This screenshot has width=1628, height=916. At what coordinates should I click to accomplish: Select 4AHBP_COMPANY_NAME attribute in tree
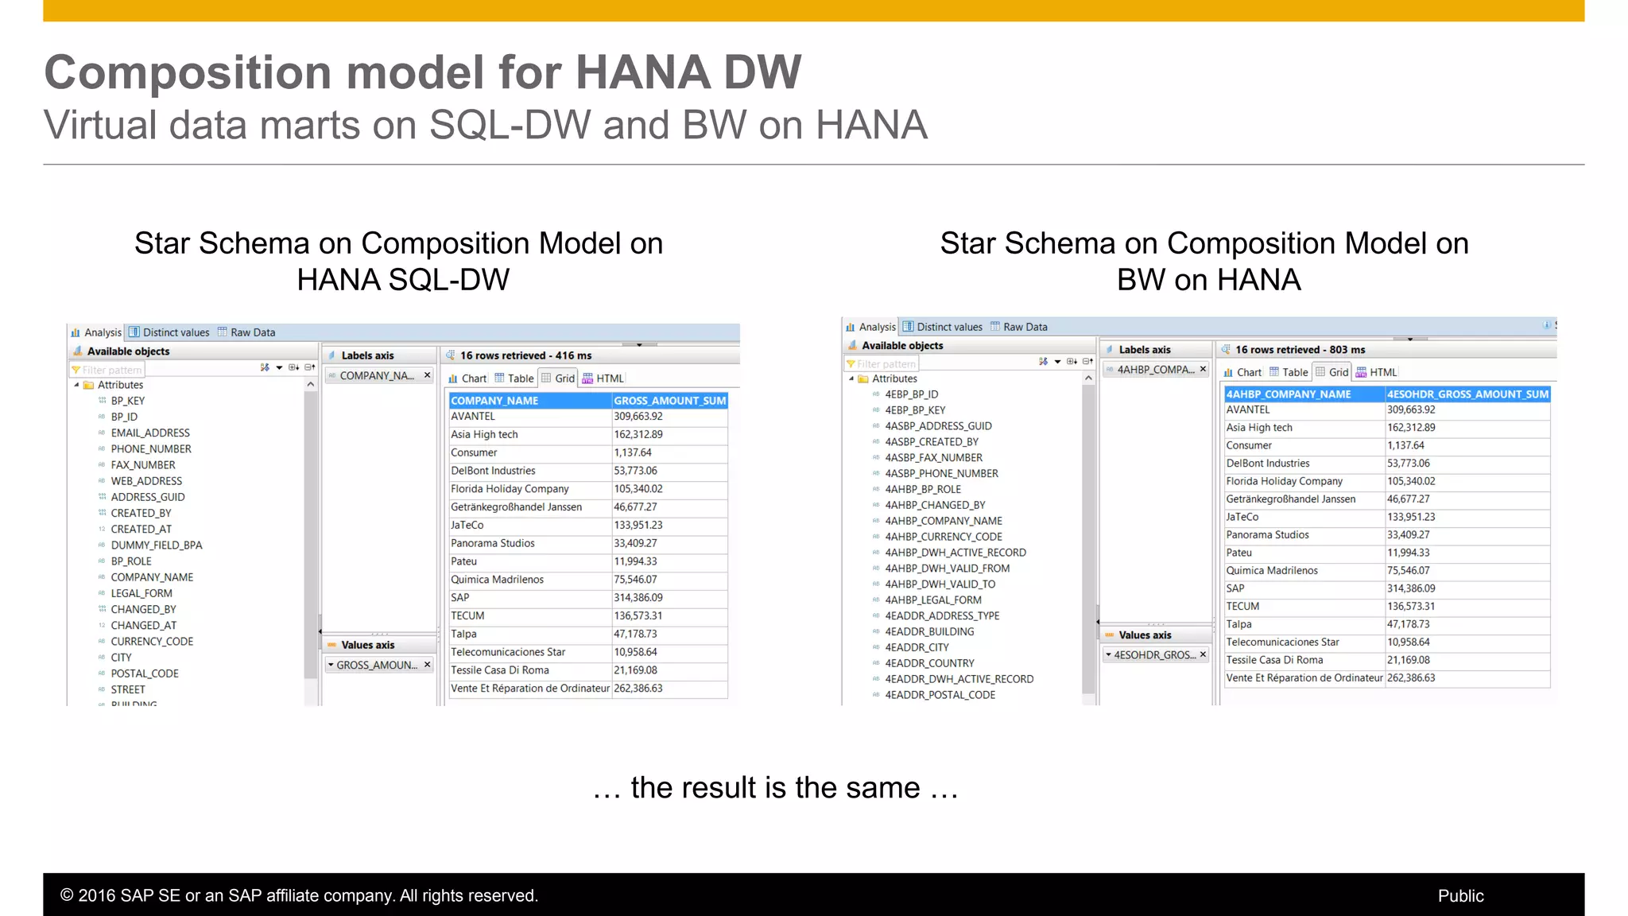click(x=944, y=521)
